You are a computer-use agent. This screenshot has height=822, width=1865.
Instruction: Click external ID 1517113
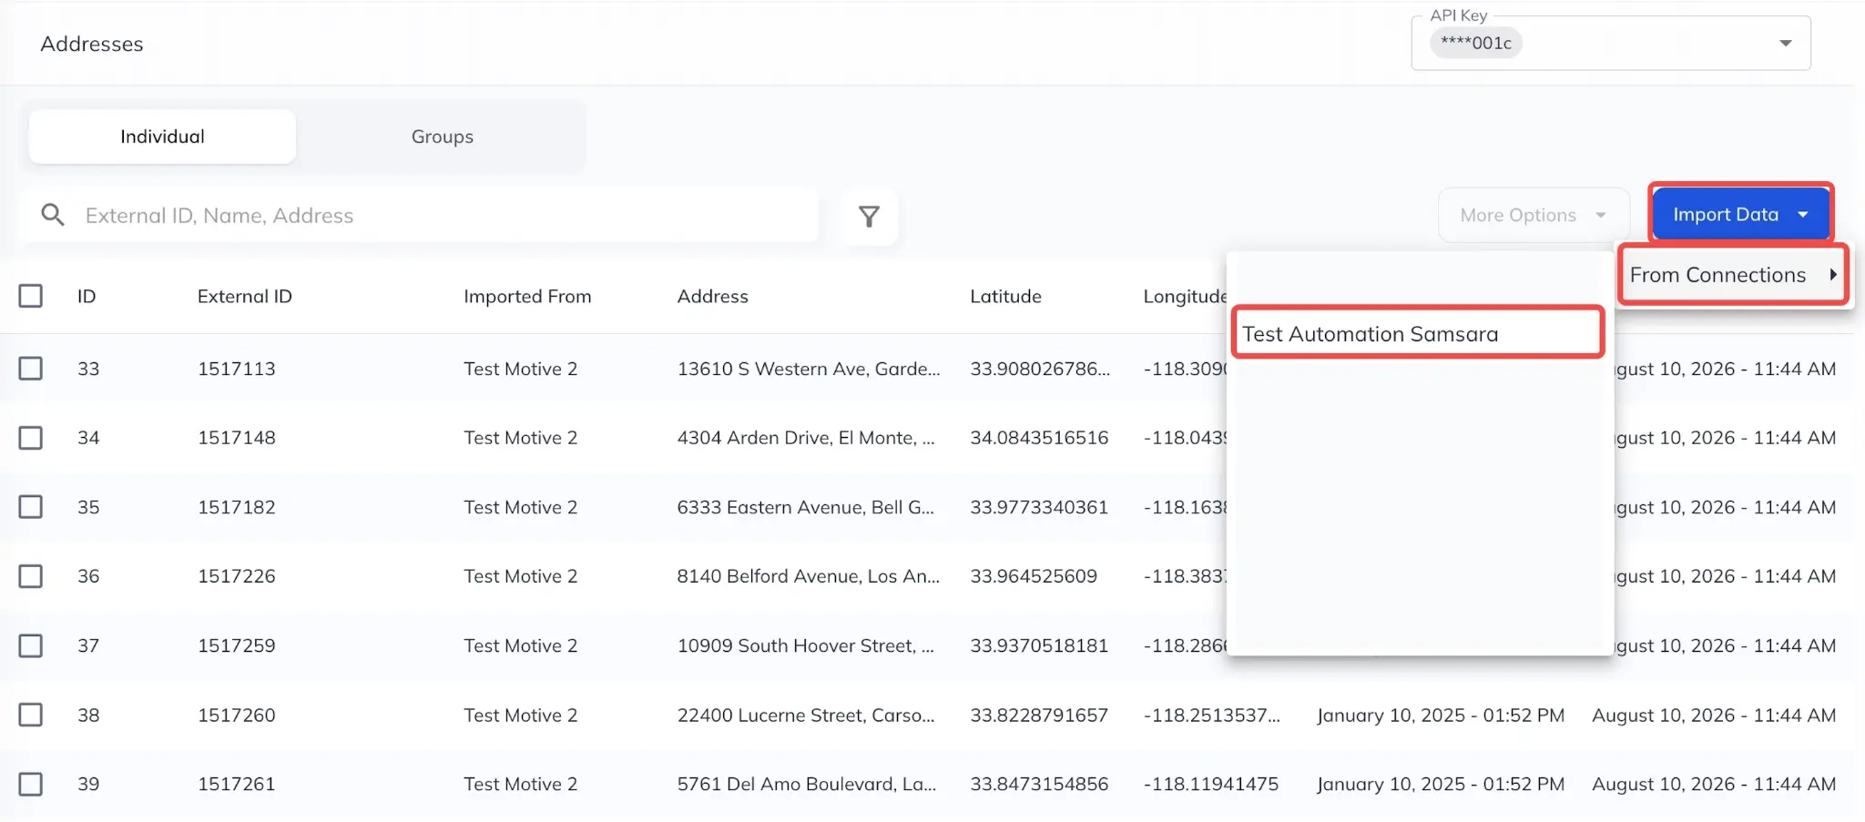pos(237,369)
